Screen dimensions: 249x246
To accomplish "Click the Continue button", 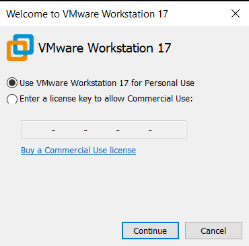I will (x=150, y=231).
